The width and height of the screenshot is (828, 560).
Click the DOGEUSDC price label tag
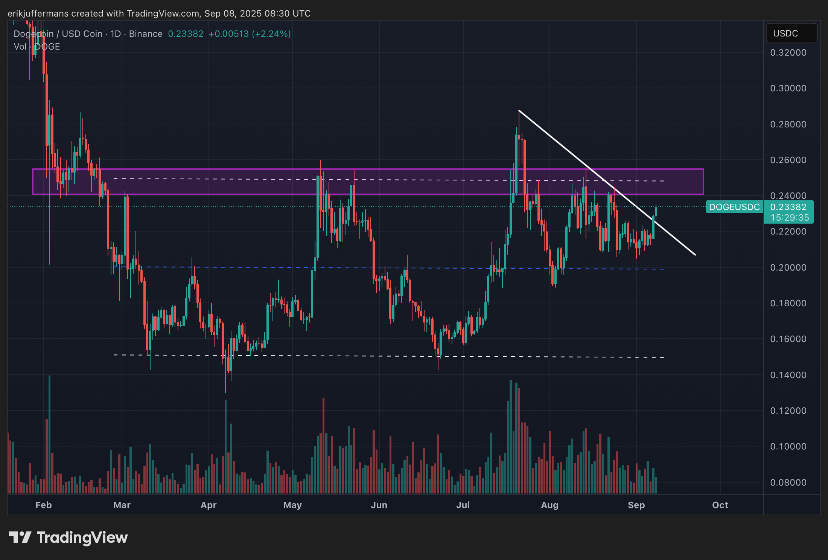[x=734, y=207]
